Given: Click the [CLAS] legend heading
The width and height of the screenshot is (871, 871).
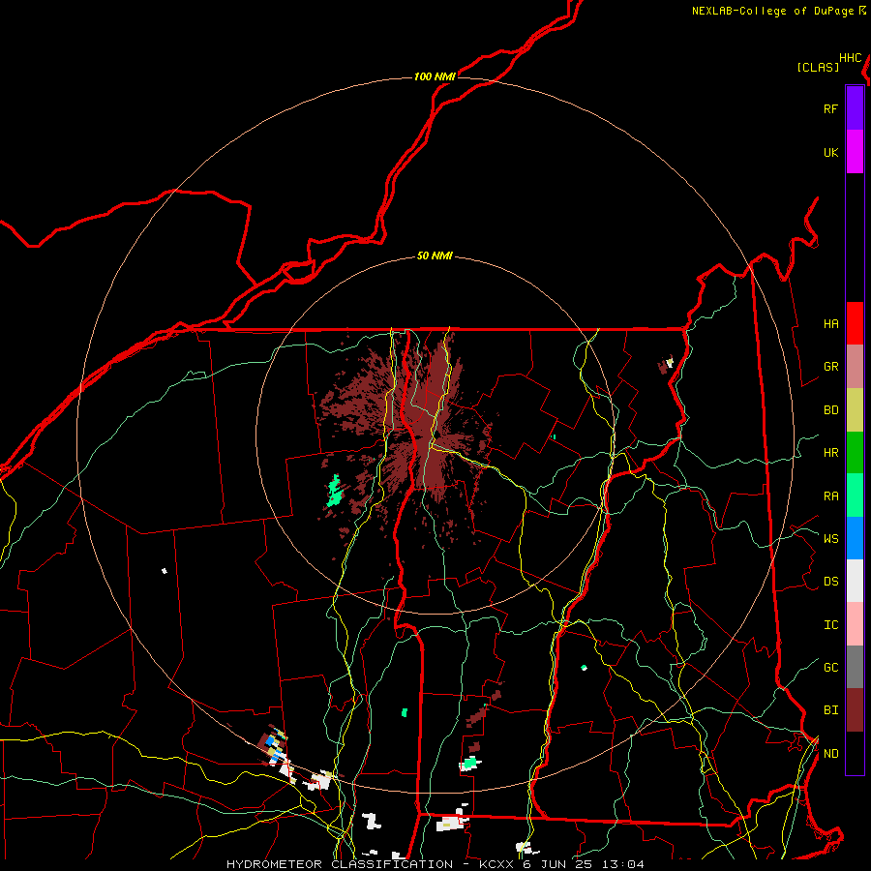Looking at the screenshot, I should tap(818, 67).
